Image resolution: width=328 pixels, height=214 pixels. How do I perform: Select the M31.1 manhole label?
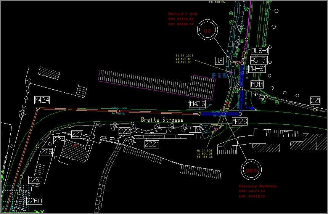click(x=257, y=84)
